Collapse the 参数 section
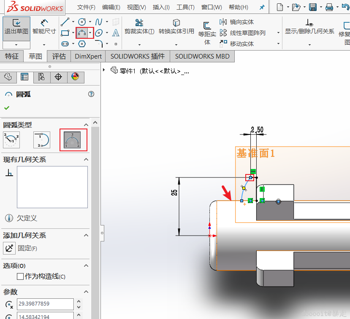Screen dimensions: 350x319 pos(86,292)
